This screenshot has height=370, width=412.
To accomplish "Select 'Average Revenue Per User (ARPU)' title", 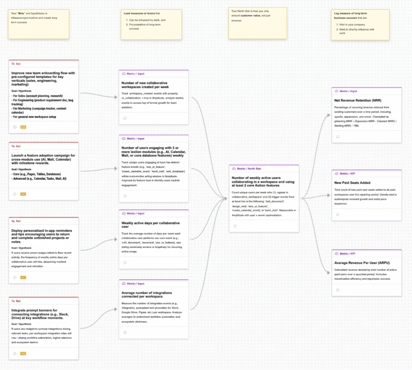I will pos(362,262).
